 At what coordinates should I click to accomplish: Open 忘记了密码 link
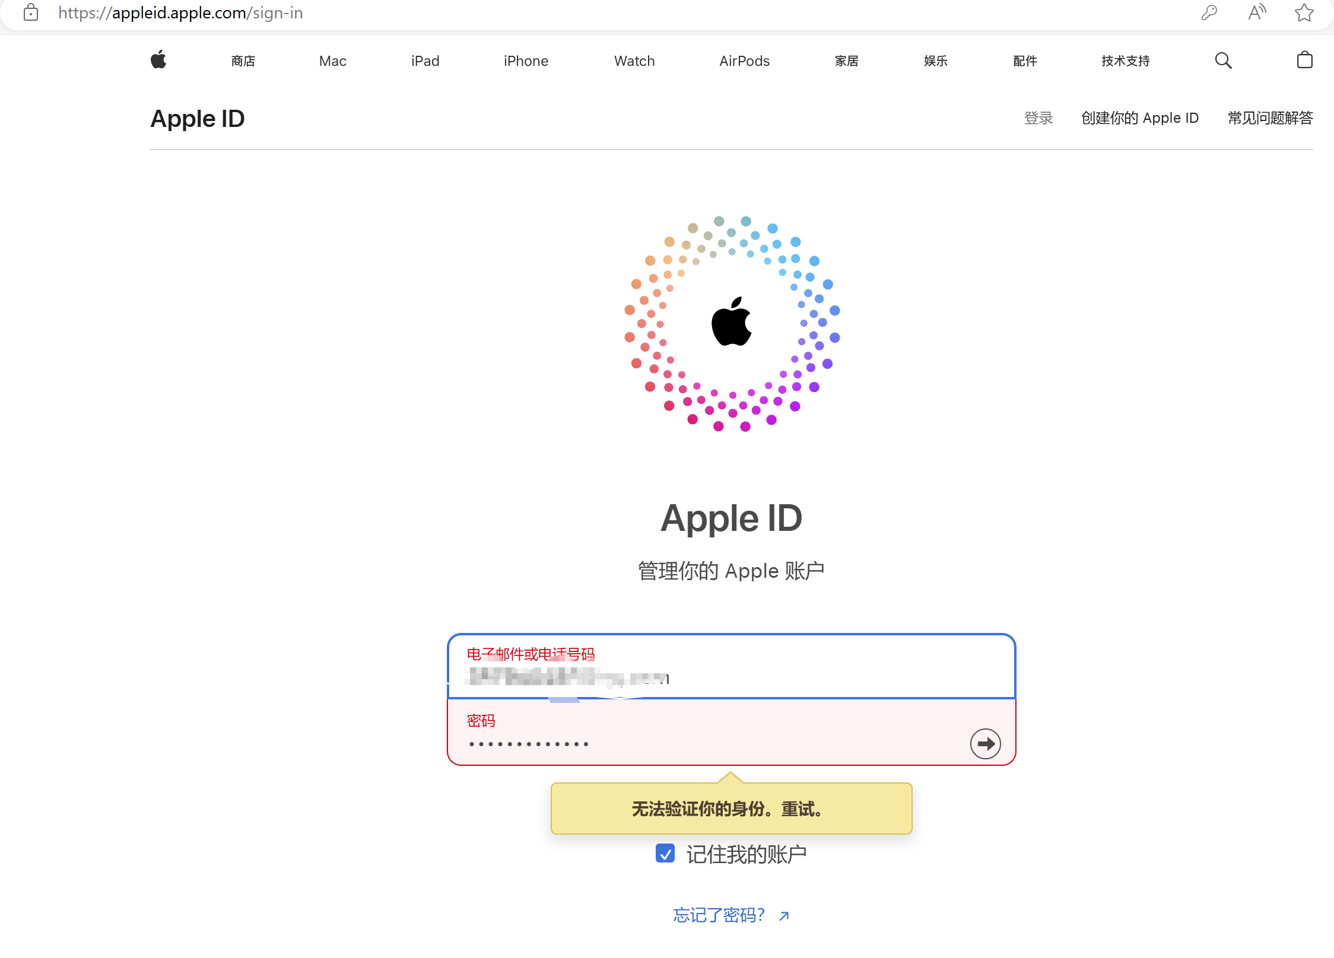point(718,915)
